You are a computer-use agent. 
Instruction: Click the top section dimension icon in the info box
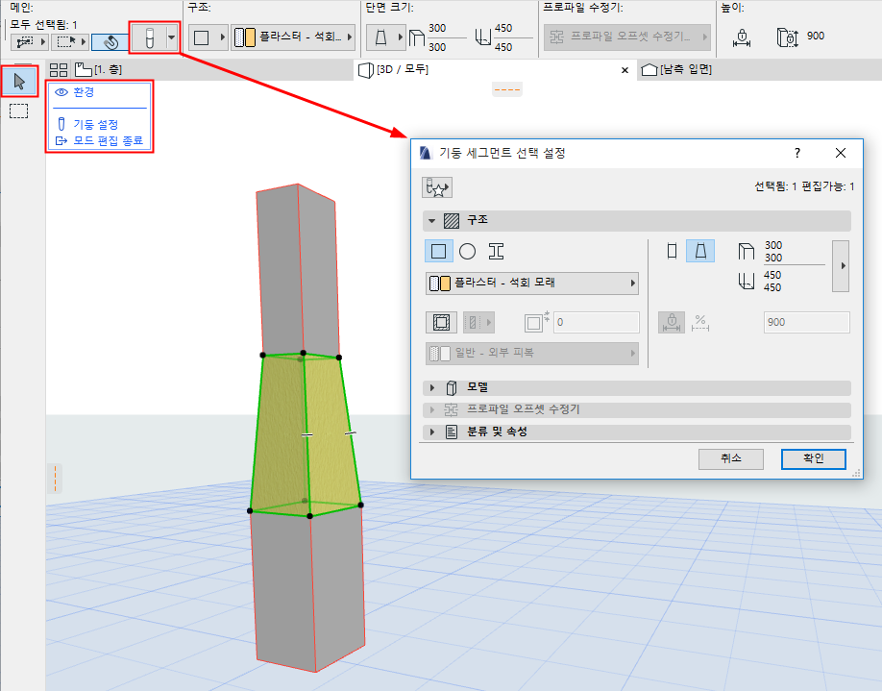coord(417,37)
